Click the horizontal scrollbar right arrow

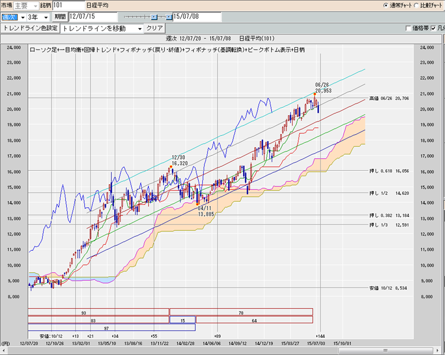click(x=436, y=350)
